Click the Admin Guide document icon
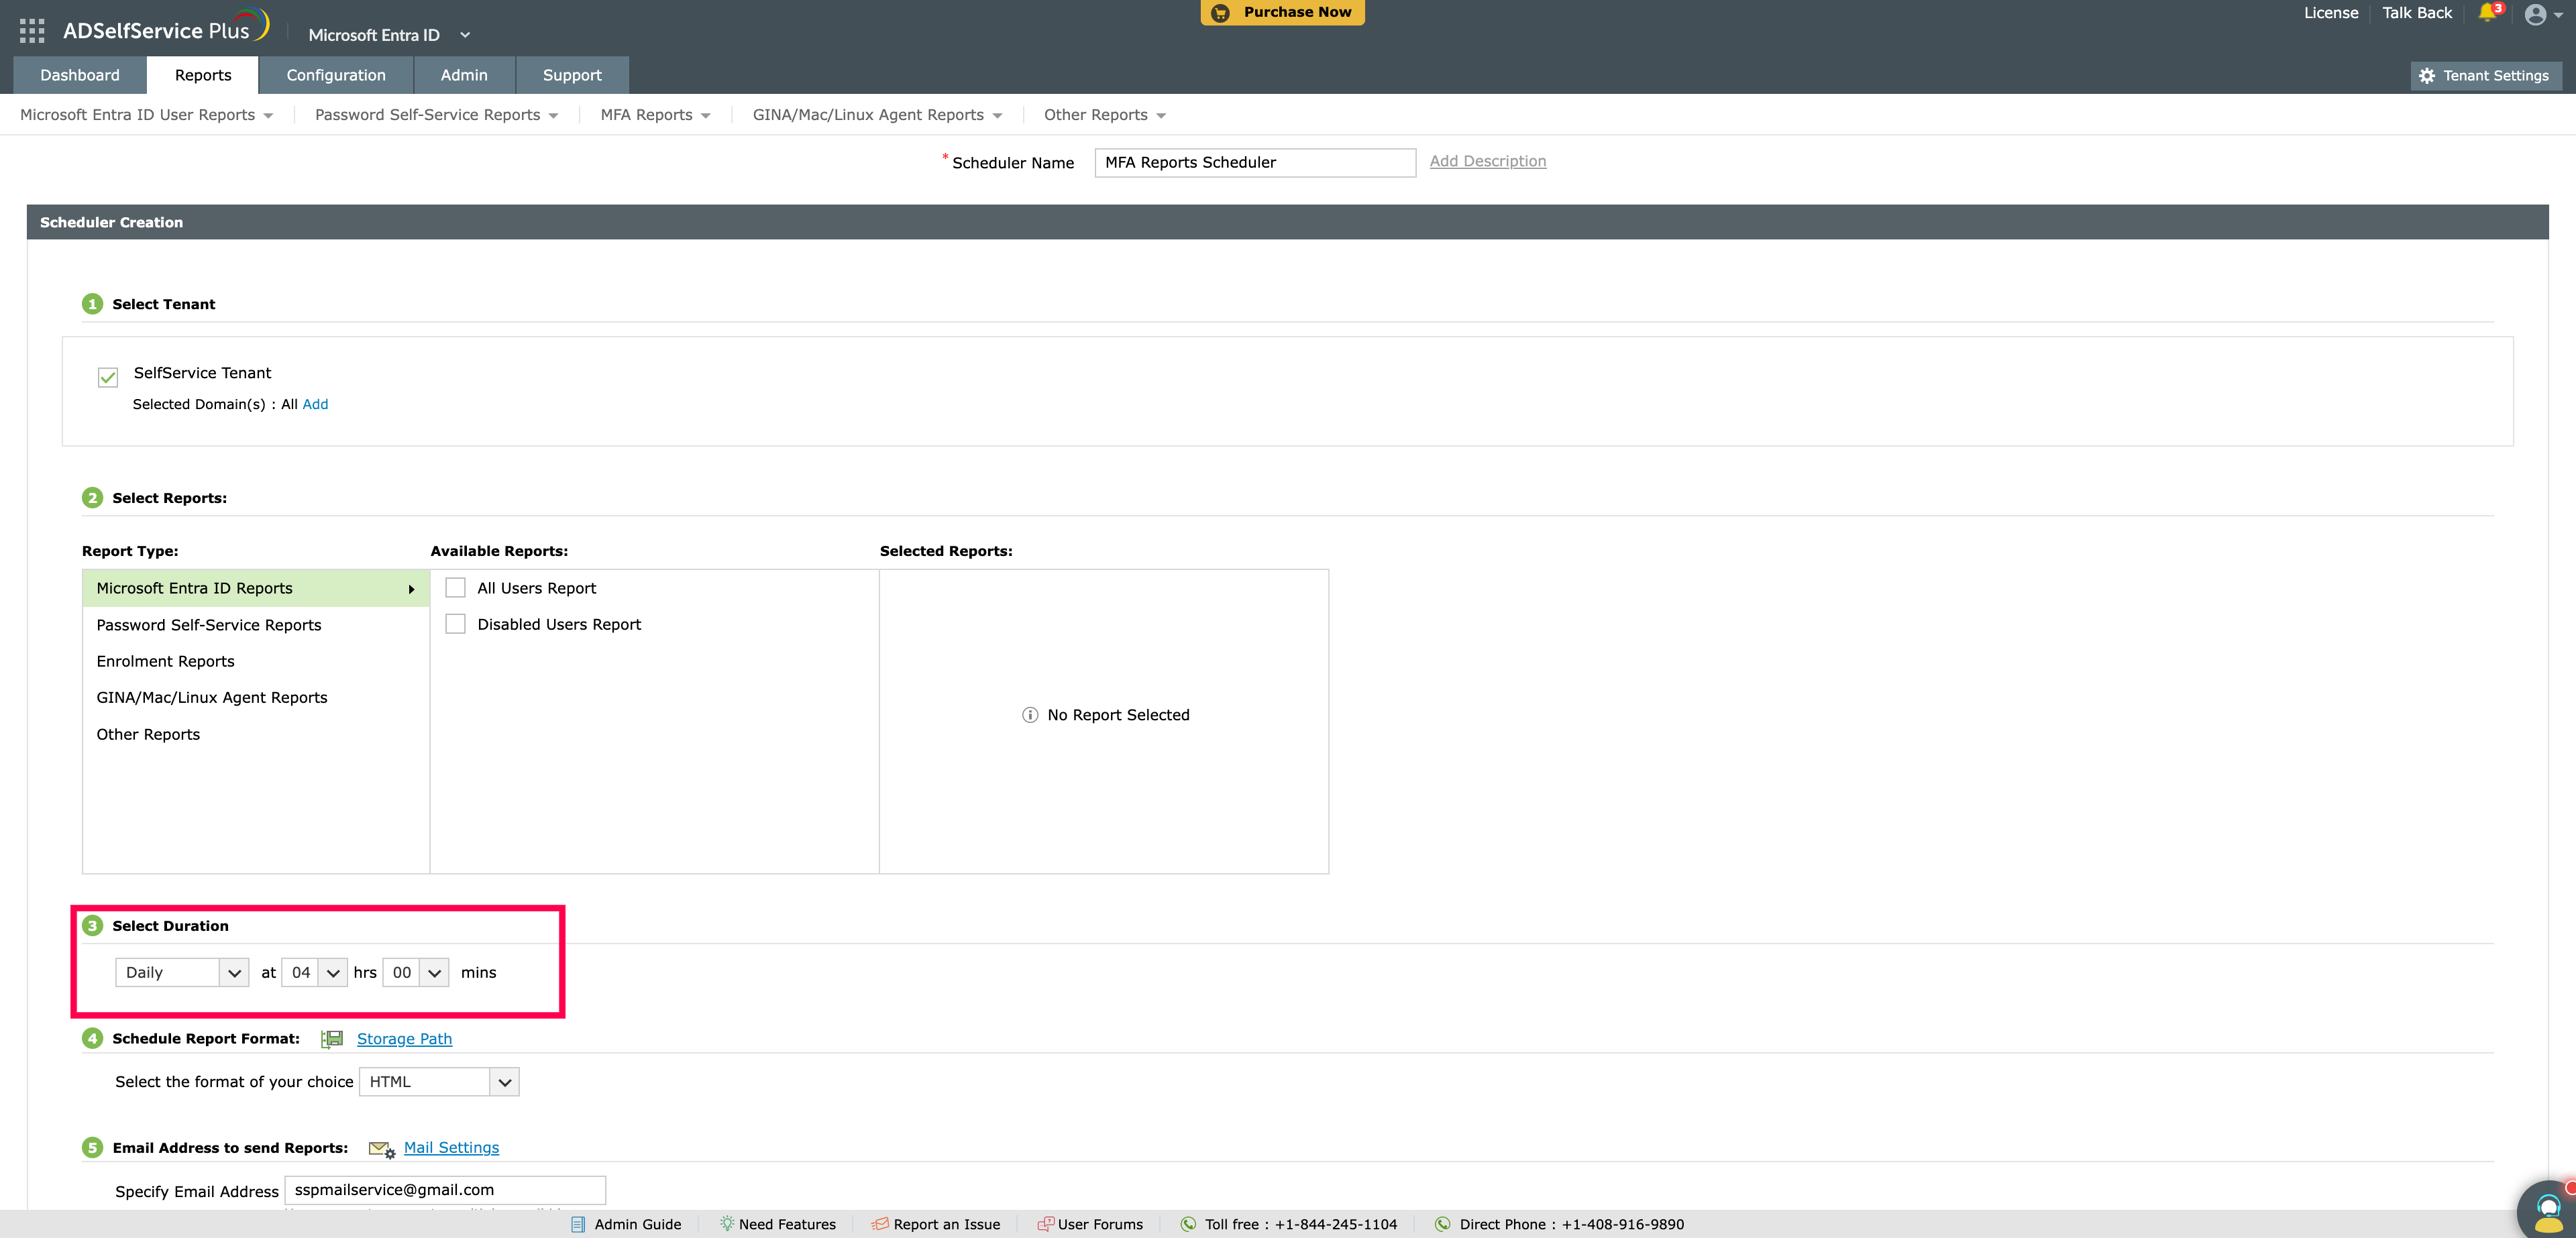This screenshot has width=2576, height=1238. (578, 1224)
